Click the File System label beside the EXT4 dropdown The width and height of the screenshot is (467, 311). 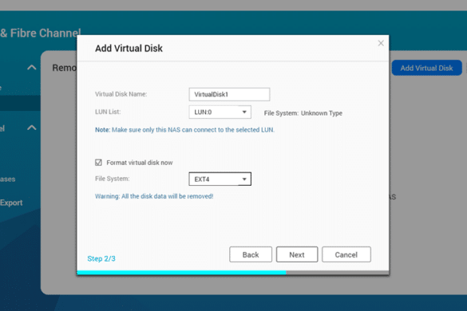pos(112,179)
